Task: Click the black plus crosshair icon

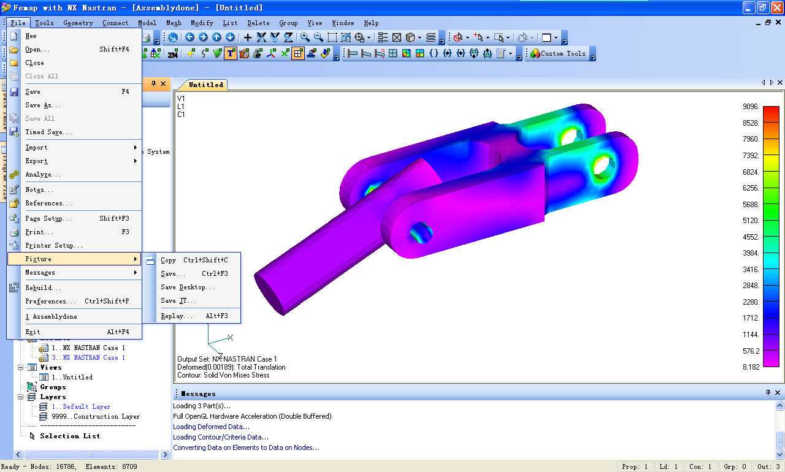Action: tap(248, 37)
